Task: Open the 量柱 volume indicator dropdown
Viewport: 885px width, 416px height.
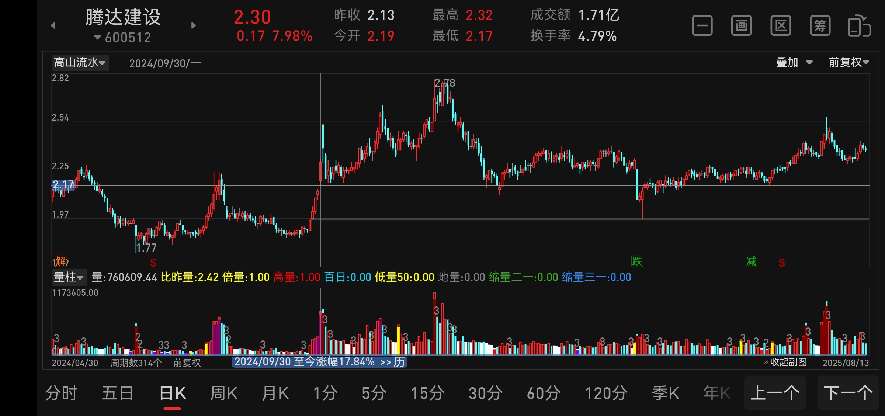Action: point(69,277)
